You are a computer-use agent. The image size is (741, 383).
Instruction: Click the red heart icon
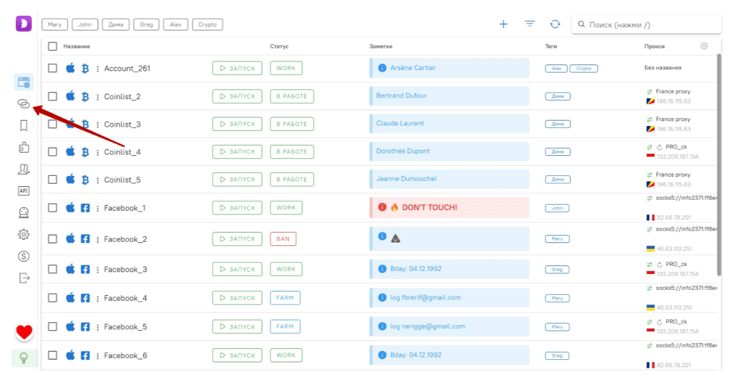24,332
